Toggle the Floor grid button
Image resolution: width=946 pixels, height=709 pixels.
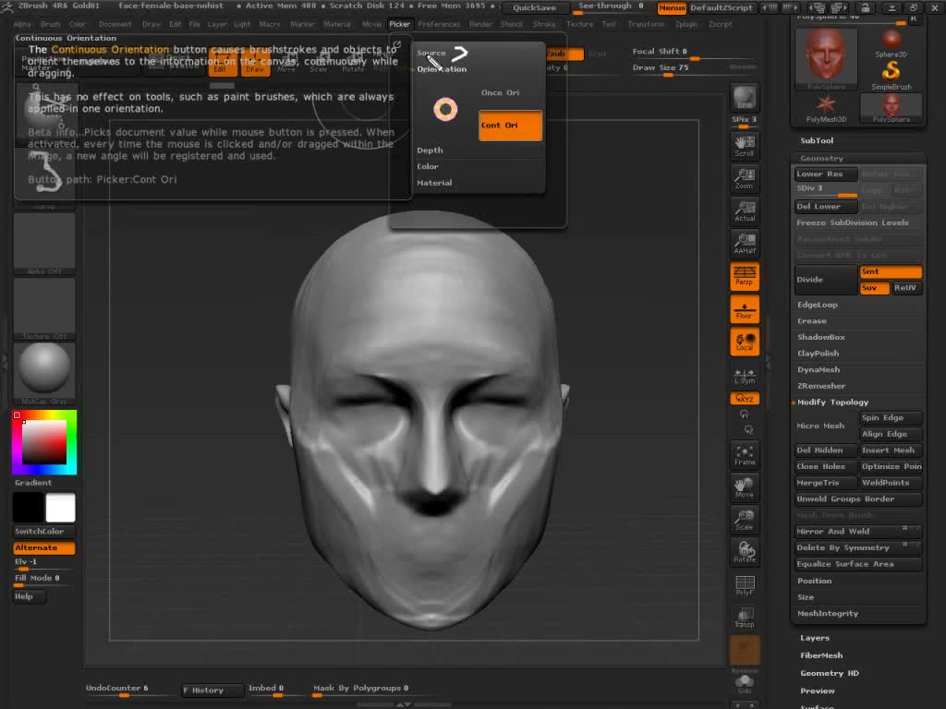(744, 309)
